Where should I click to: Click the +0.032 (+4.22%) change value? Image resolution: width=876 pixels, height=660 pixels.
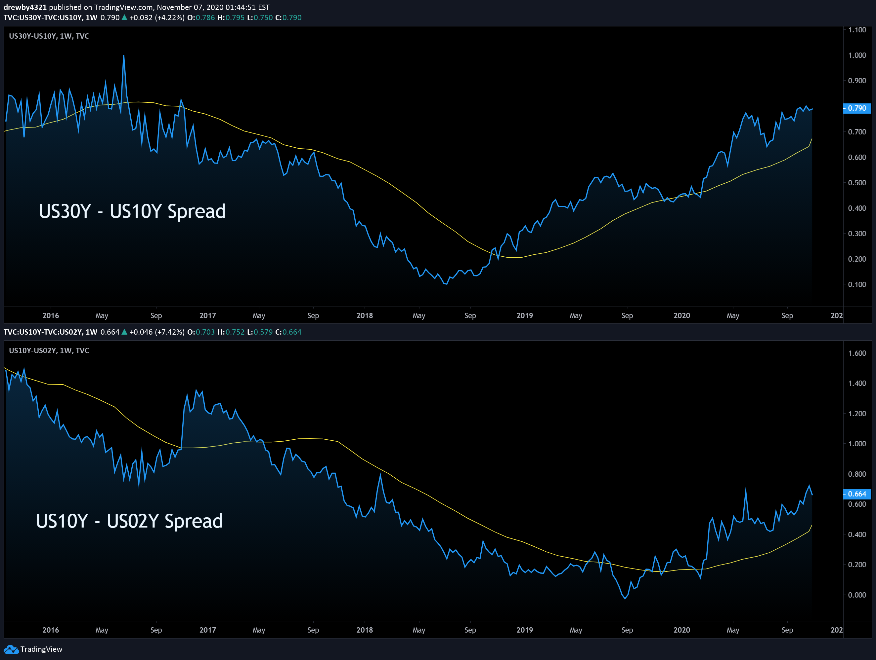click(x=157, y=18)
